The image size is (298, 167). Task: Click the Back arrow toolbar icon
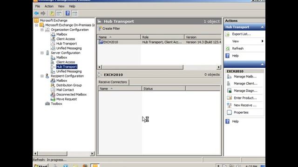pyautogui.click(x=36, y=13)
